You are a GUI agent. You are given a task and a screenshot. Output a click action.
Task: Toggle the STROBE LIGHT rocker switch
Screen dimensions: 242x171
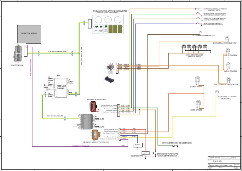tap(101, 29)
